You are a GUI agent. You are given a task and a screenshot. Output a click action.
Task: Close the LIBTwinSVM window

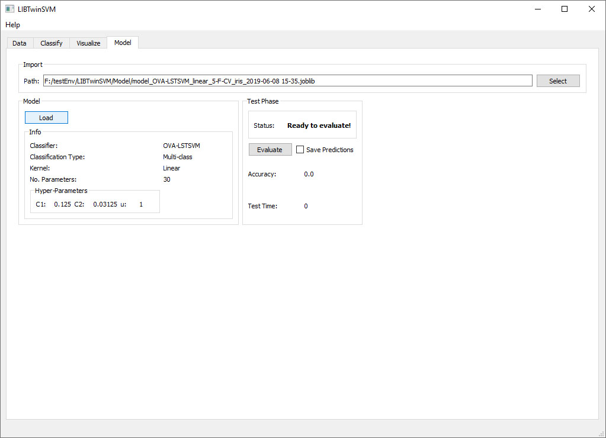(x=591, y=9)
